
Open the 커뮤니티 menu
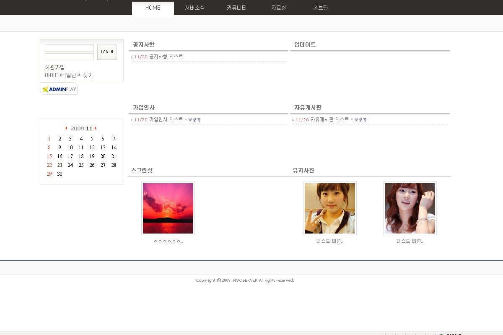click(x=237, y=8)
